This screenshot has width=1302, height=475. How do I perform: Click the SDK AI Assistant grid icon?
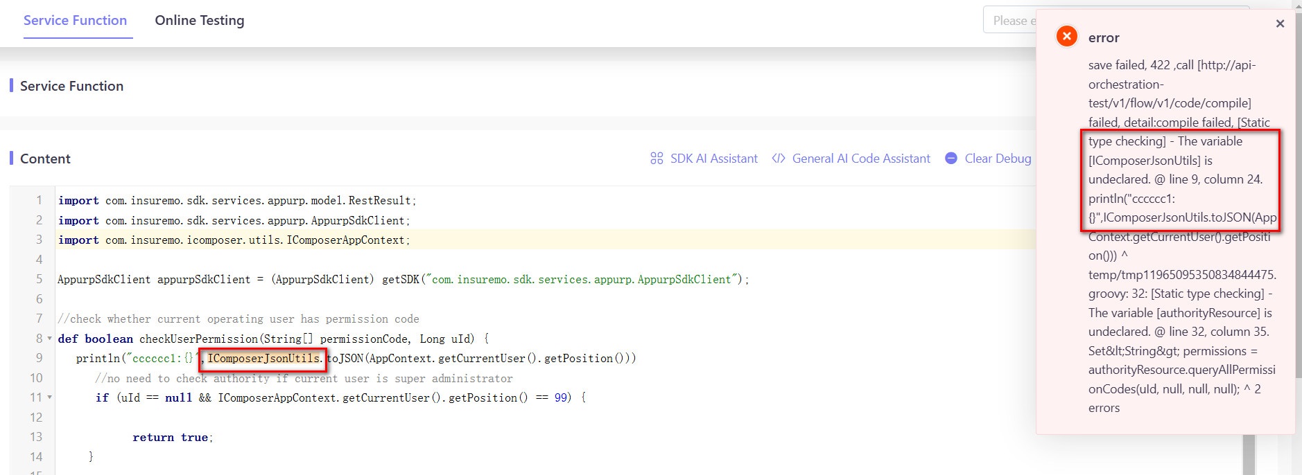[x=657, y=159]
